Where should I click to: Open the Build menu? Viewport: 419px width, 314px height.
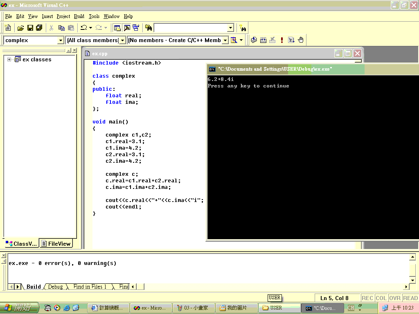click(79, 16)
